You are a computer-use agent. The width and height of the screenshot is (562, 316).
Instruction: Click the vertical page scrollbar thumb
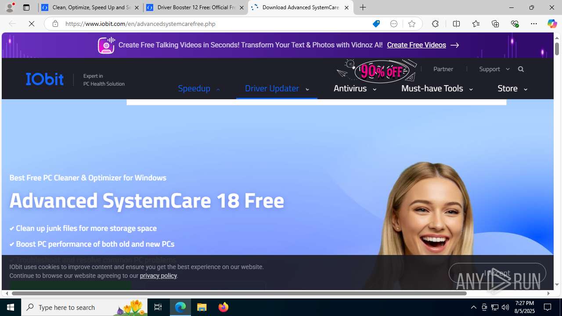pos(557,48)
